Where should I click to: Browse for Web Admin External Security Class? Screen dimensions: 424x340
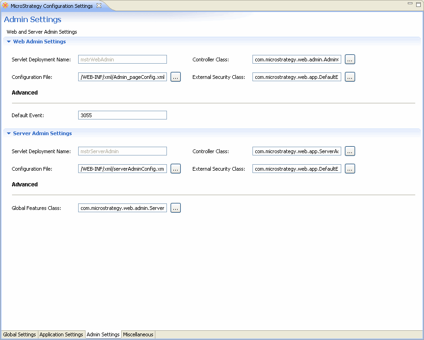pyautogui.click(x=350, y=77)
